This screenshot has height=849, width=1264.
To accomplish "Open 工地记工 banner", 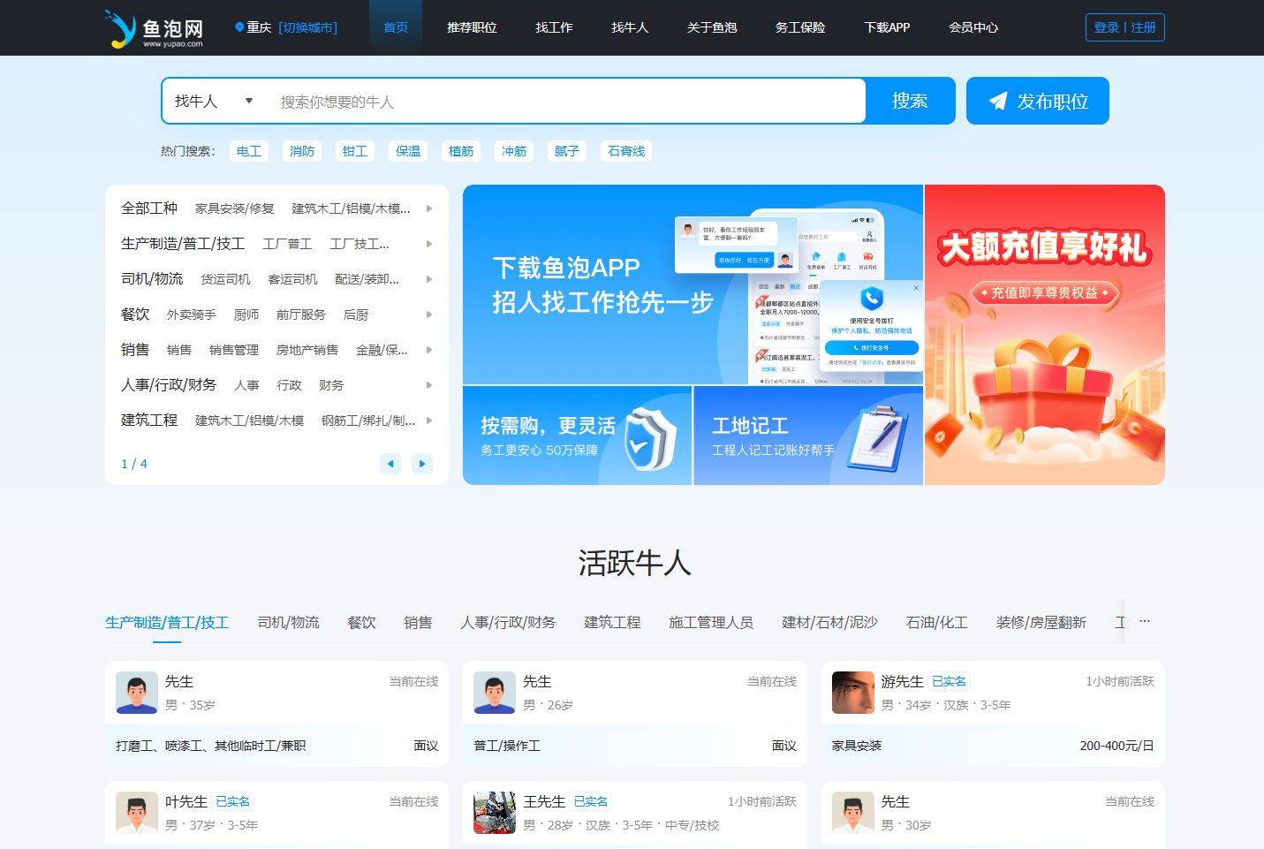I will [x=808, y=436].
